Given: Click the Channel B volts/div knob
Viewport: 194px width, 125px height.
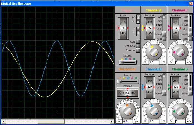Looking at the screenshot, I should tap(154, 111).
